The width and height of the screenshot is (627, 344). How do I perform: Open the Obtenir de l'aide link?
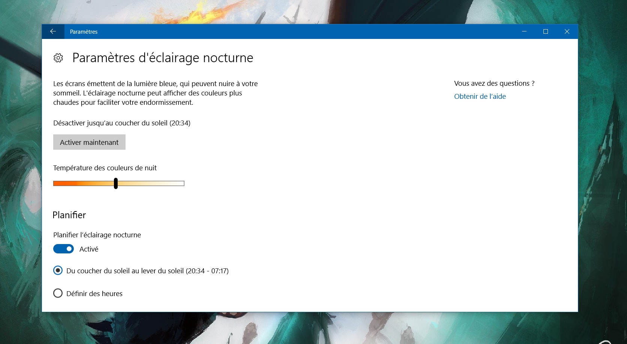tap(480, 96)
